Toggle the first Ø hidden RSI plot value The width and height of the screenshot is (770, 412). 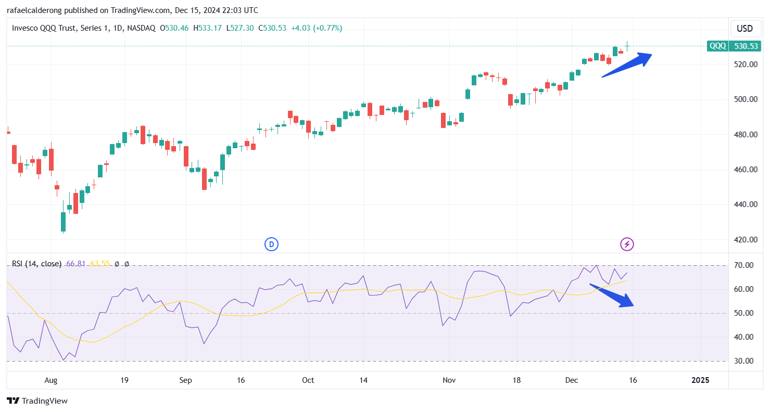pos(116,264)
